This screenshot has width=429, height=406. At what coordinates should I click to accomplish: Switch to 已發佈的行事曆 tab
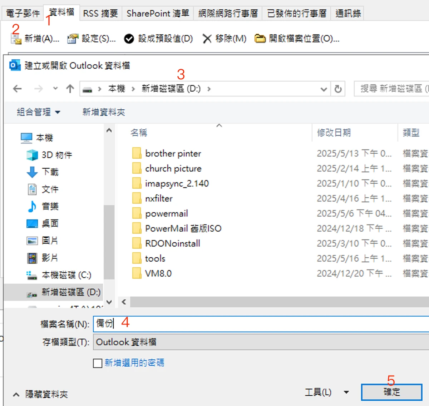point(297,14)
